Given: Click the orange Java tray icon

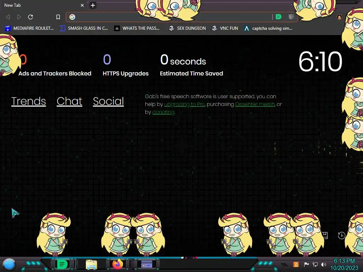Looking at the screenshot, I should [296, 264].
